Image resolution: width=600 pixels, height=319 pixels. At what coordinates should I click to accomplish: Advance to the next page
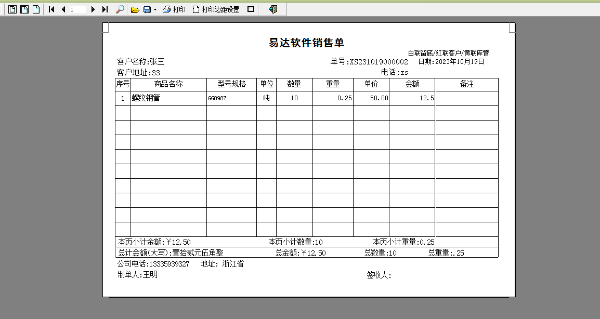(x=93, y=9)
